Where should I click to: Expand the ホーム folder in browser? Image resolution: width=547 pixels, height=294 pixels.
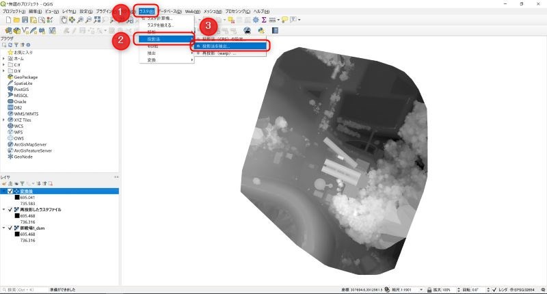click(4, 58)
